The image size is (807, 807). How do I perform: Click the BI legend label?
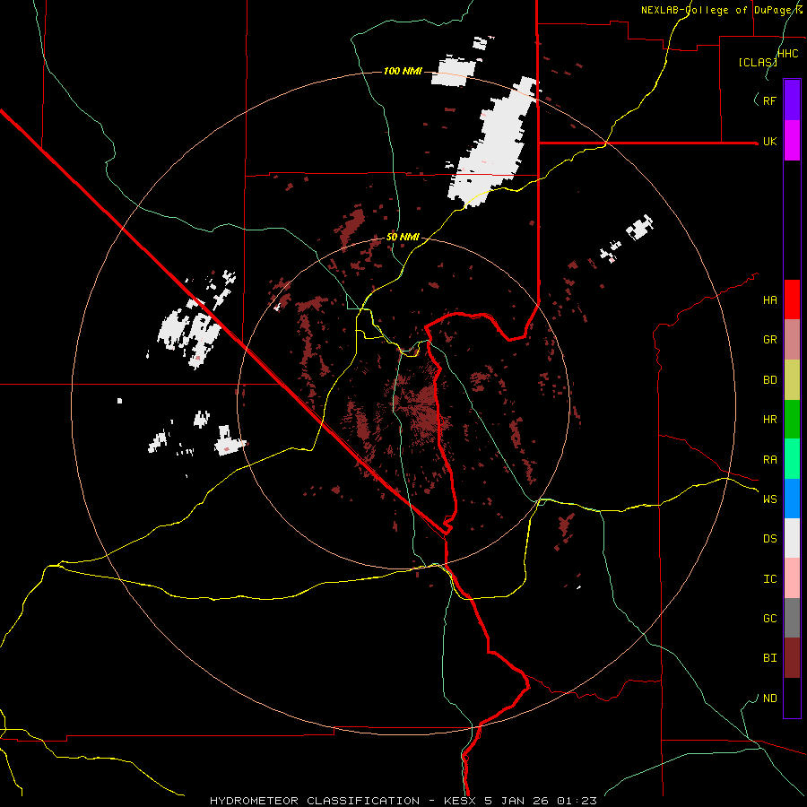770,658
